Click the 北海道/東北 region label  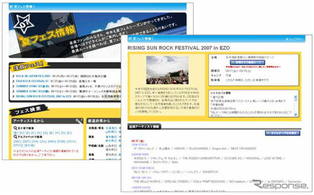click(x=96, y=128)
